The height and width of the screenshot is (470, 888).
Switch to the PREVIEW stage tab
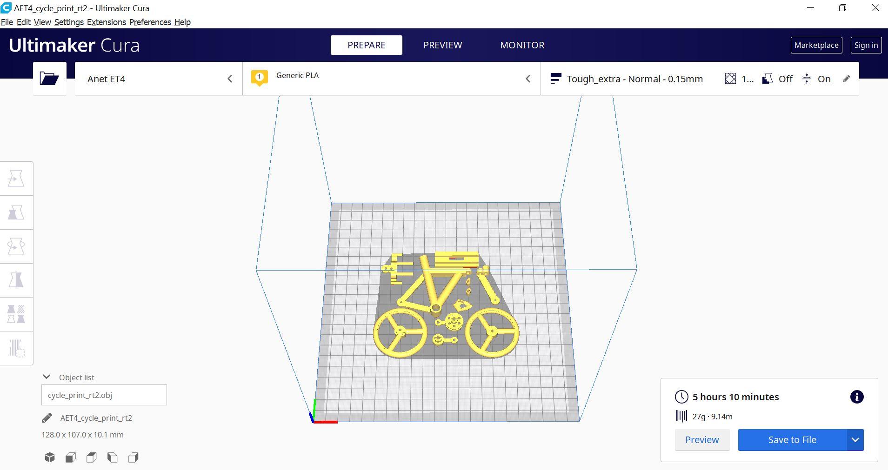point(443,45)
